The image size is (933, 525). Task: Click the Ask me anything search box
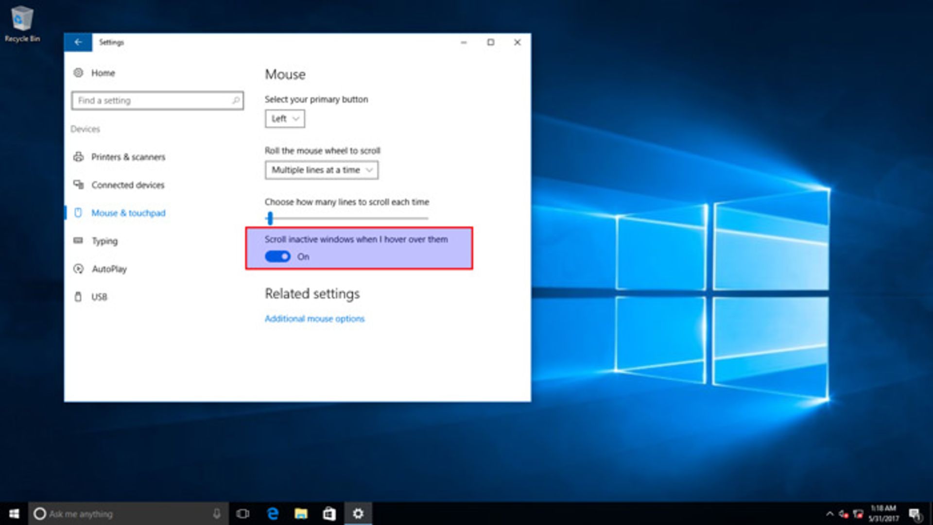(128, 514)
